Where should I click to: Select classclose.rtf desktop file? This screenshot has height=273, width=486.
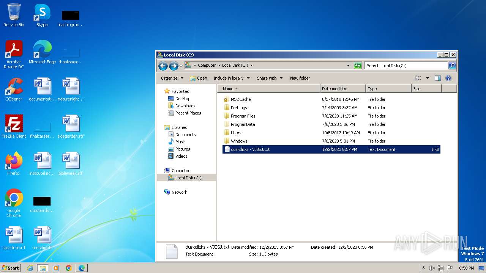[x=14, y=238]
